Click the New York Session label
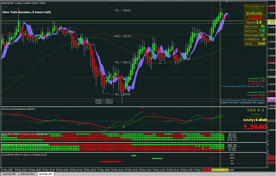Viewport: 276px width, 176px height. coord(27,12)
